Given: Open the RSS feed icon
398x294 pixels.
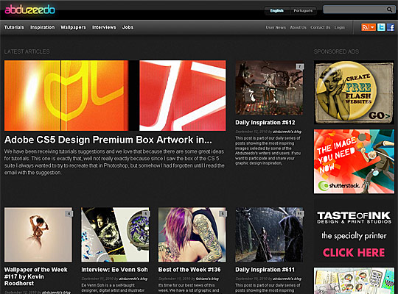Looking at the screenshot, I should click(x=366, y=27).
